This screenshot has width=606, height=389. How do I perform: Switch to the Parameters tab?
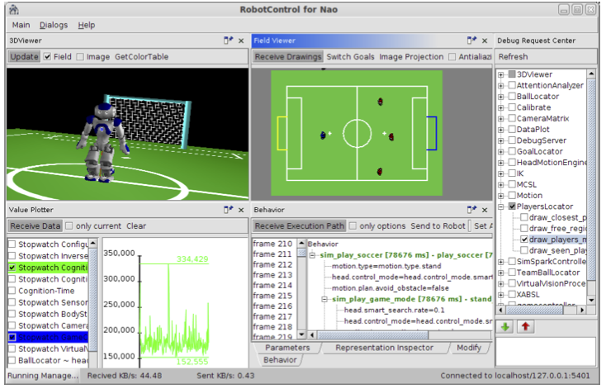coord(287,348)
